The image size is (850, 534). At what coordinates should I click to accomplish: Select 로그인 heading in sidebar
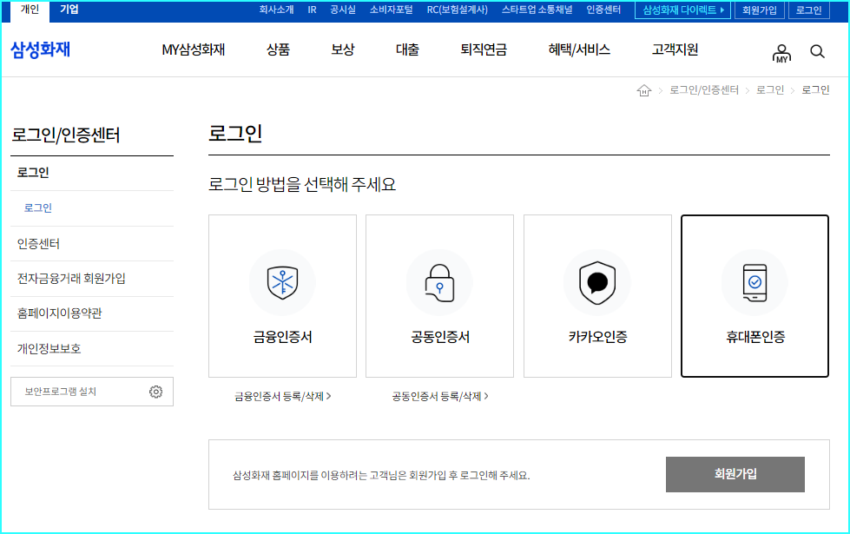(x=33, y=173)
